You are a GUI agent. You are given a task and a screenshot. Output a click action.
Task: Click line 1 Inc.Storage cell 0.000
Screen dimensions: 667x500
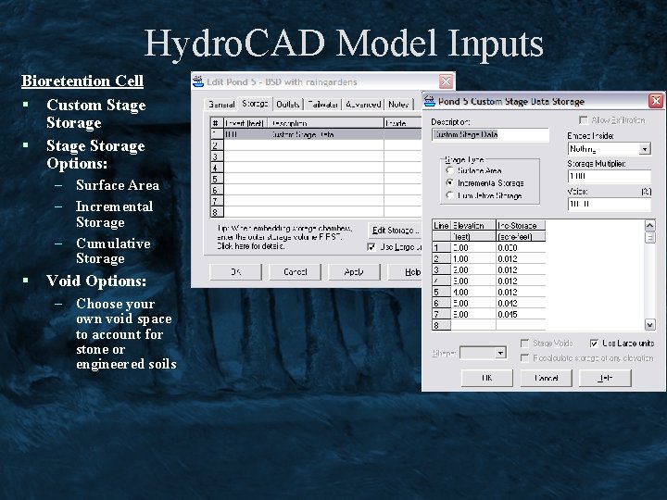click(x=521, y=247)
